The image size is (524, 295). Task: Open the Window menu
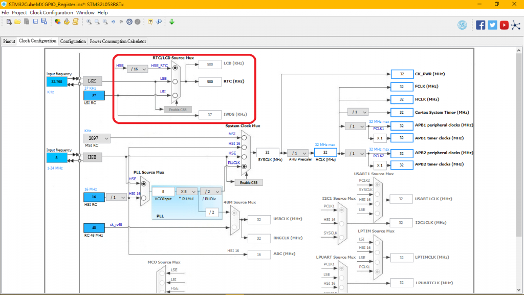coord(85,12)
